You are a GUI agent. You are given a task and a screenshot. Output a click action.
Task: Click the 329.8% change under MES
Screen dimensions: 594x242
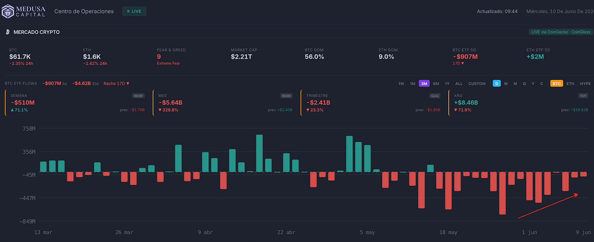(x=168, y=110)
